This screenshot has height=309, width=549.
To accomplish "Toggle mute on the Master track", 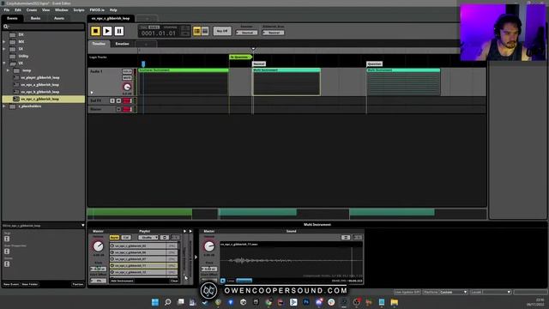I will pyautogui.click(x=118, y=109).
